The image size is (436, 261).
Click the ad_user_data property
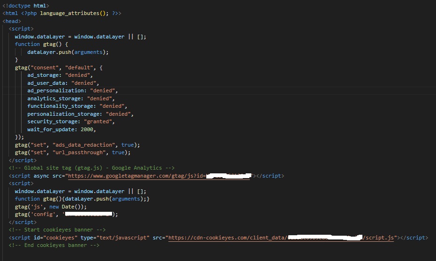click(46, 83)
